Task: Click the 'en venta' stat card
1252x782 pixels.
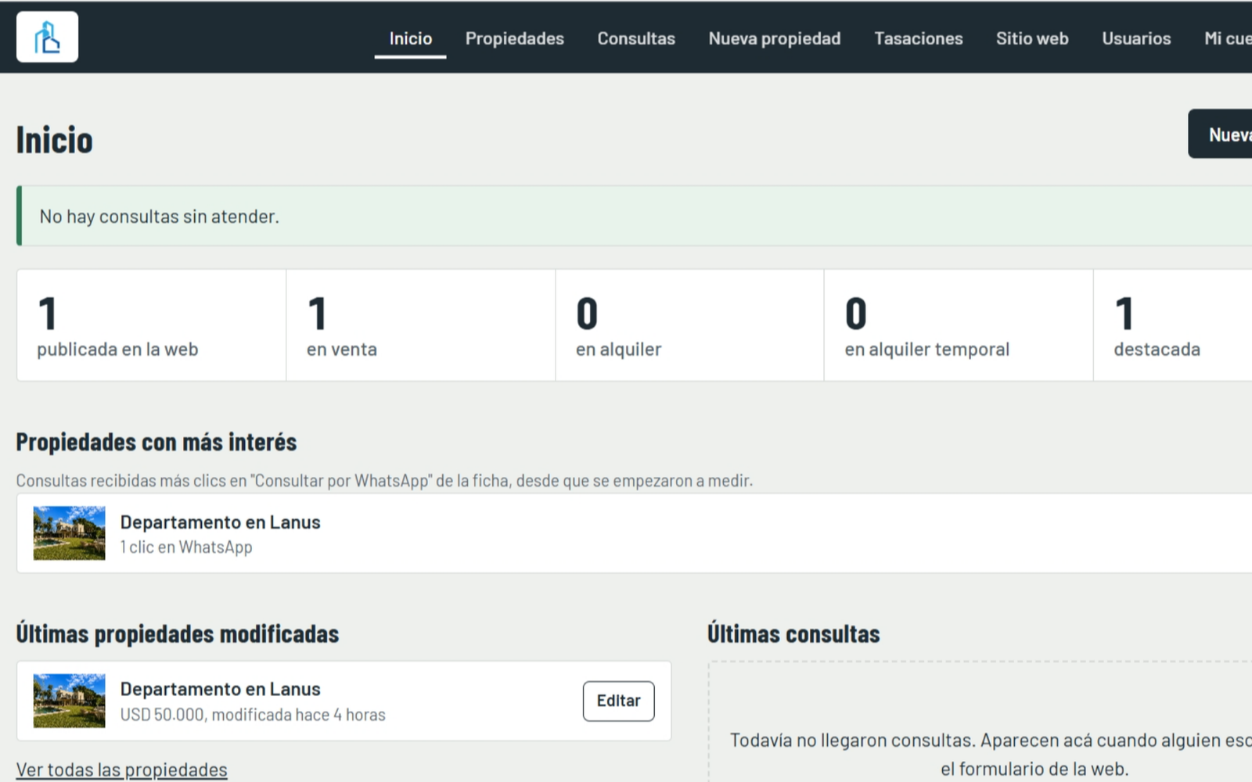Action: pyautogui.click(x=421, y=325)
